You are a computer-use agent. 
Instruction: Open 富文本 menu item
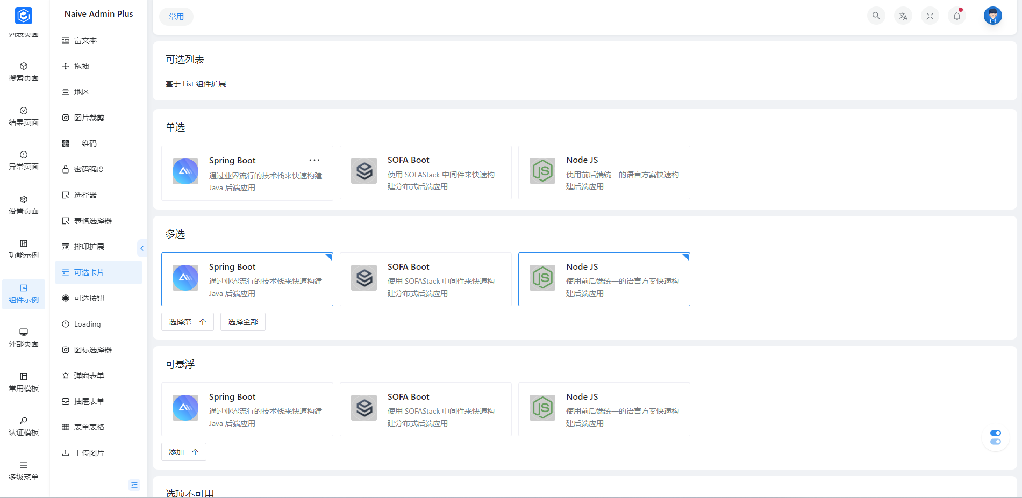point(98,40)
